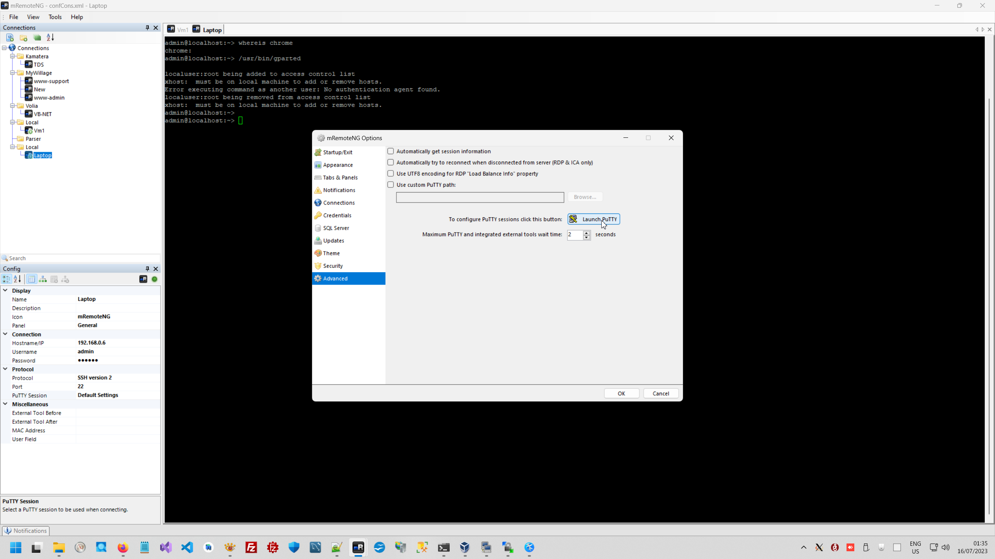The image size is (995, 559).
Task: Collapse the Protocol section
Action: pyautogui.click(x=5, y=369)
